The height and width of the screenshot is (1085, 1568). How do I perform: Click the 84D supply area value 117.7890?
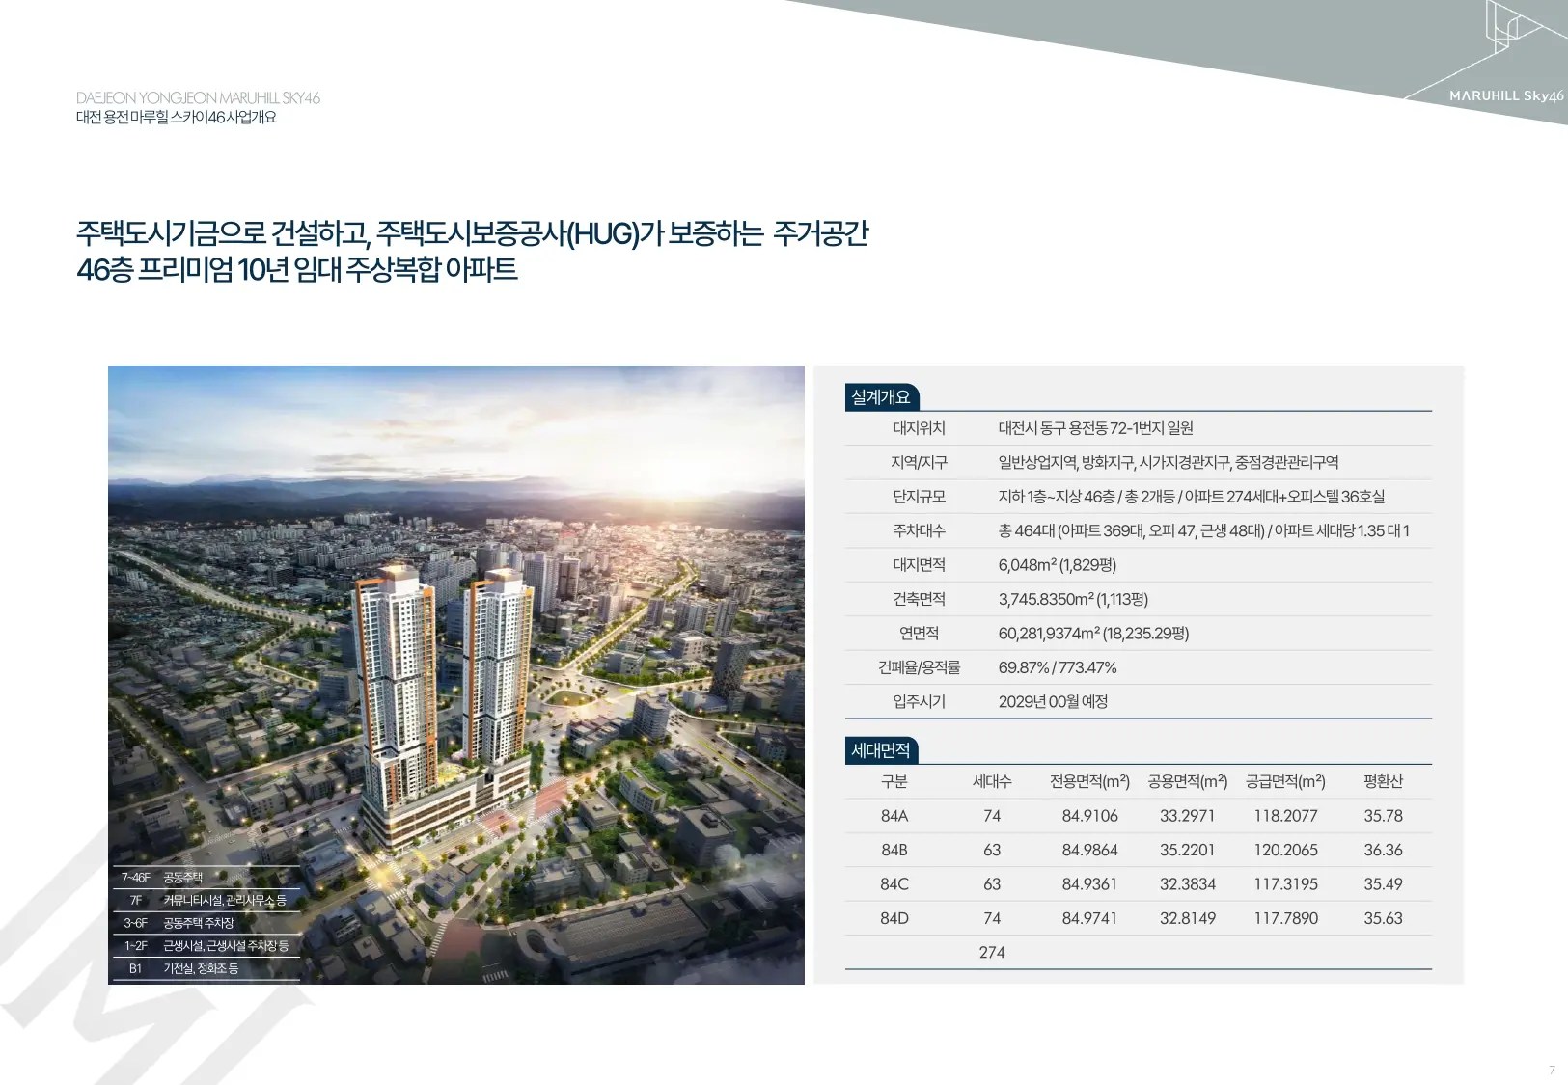tap(1285, 918)
